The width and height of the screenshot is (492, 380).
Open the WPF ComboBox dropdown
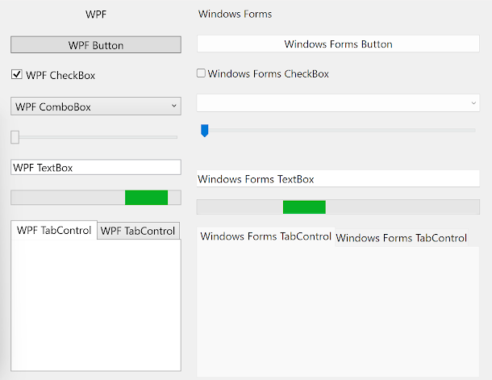point(96,106)
